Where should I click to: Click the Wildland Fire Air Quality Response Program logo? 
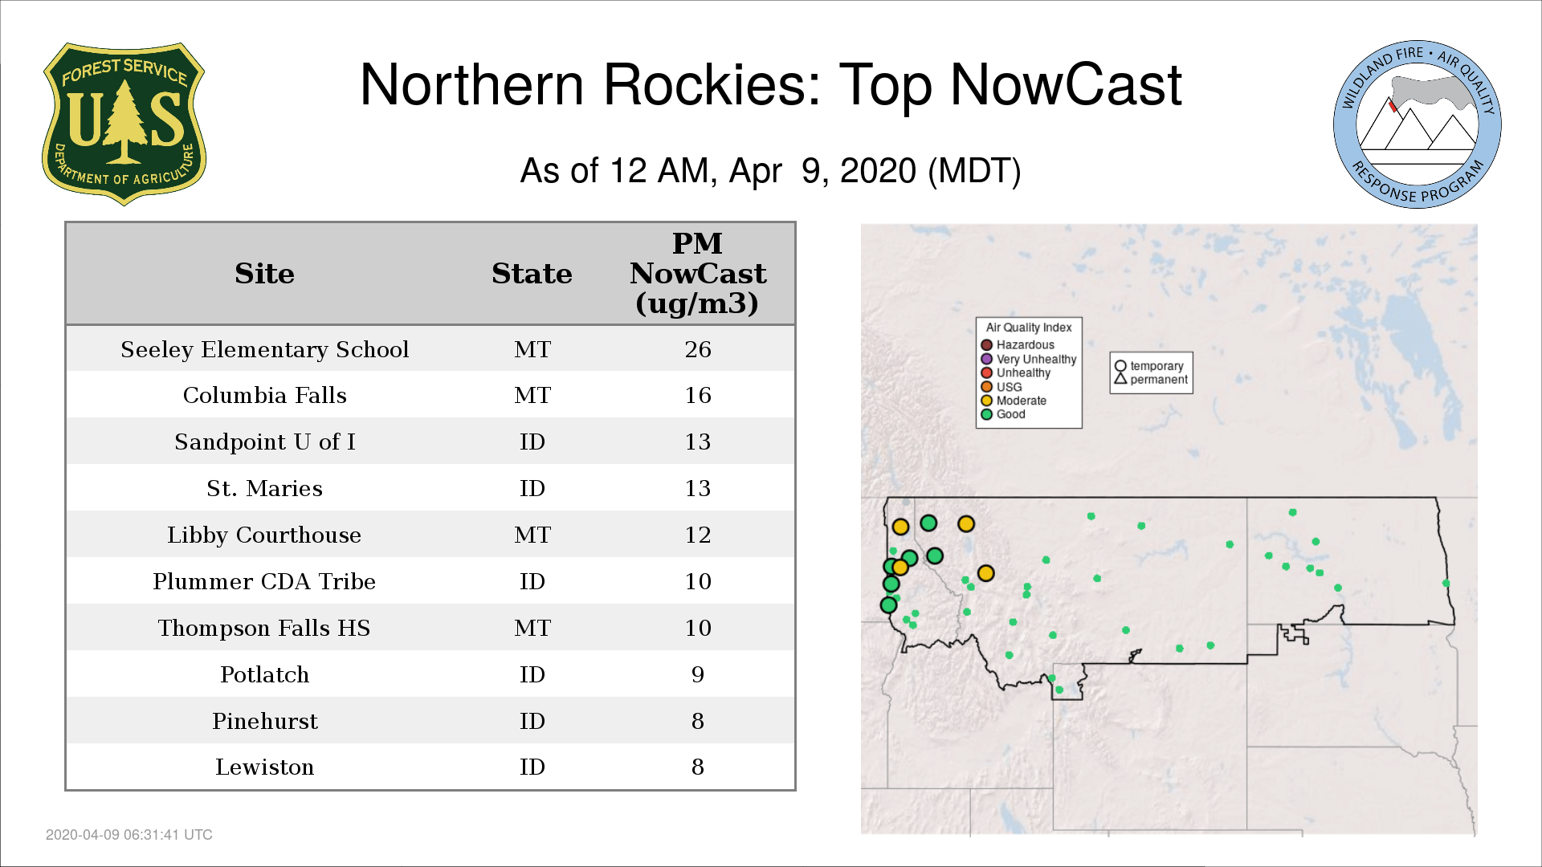point(1417,124)
